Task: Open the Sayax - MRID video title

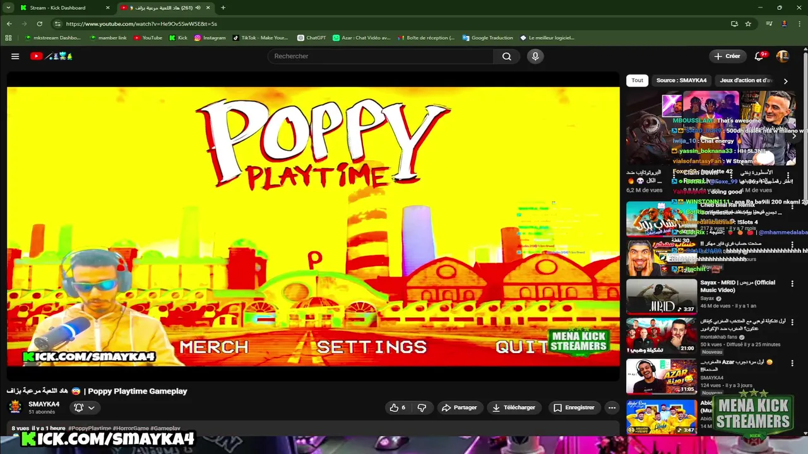Action: [x=738, y=286]
